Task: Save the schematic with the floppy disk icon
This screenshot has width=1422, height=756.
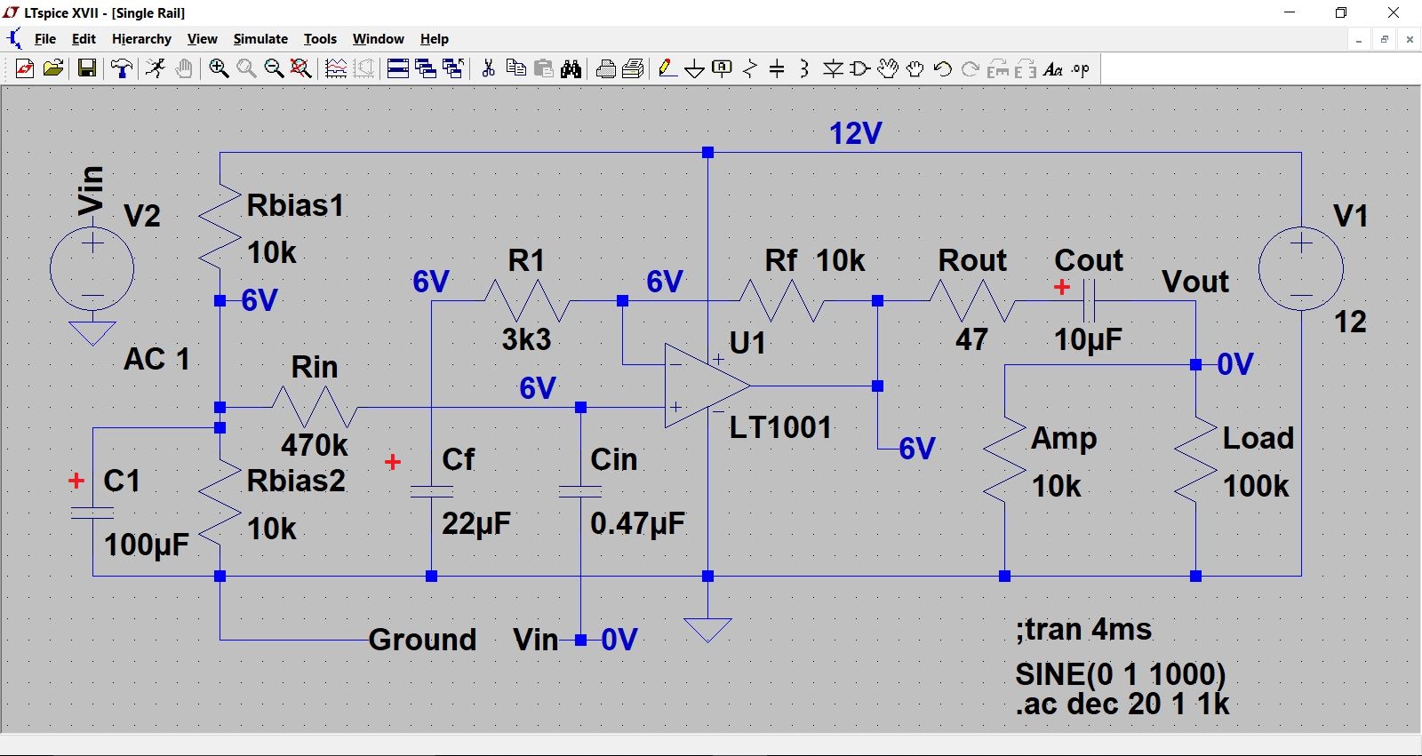Action: 87,68
